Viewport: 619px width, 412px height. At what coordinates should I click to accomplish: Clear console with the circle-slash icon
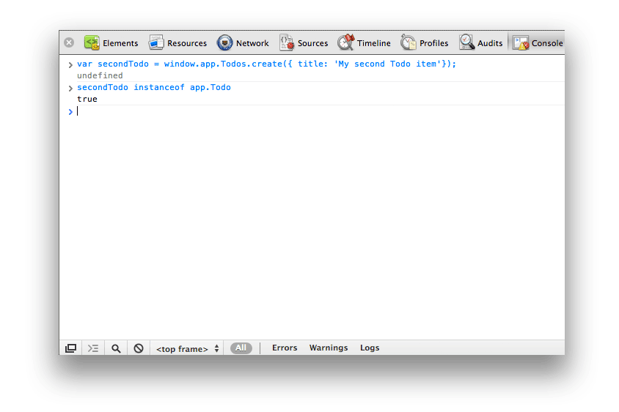(x=139, y=348)
